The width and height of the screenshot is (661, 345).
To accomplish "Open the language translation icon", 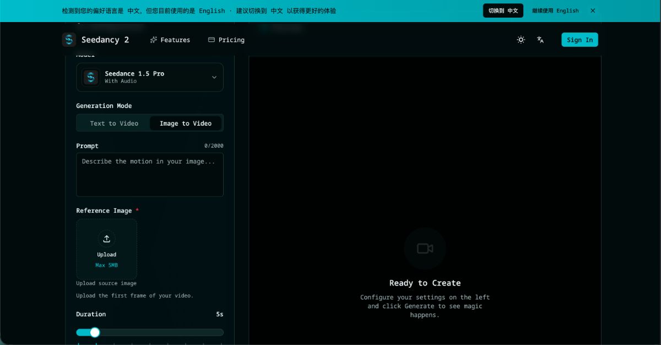I will coord(540,40).
